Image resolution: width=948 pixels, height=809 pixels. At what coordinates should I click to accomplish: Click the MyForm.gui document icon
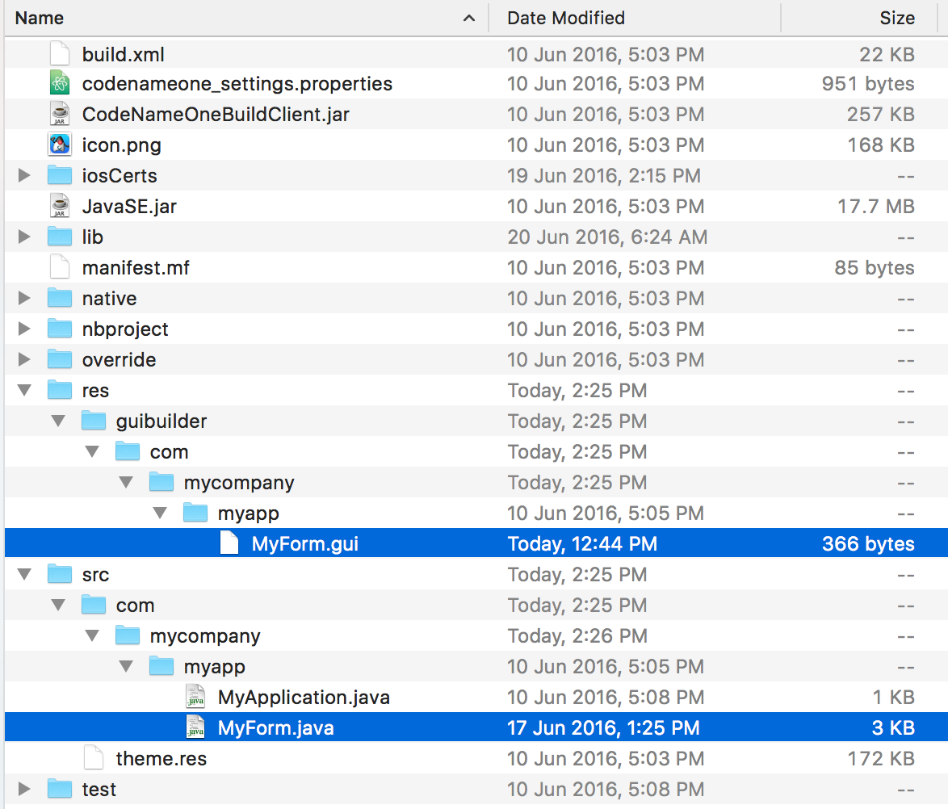[229, 543]
